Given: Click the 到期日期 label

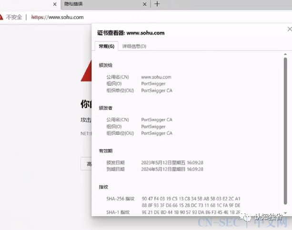Looking at the screenshot, I should (x=115, y=170).
